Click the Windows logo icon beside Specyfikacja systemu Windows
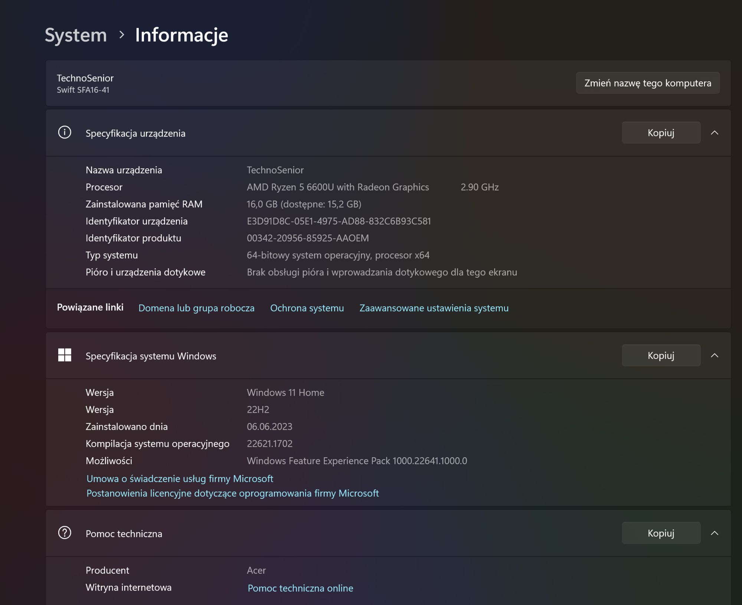Viewport: 742px width, 605px height. pos(65,355)
